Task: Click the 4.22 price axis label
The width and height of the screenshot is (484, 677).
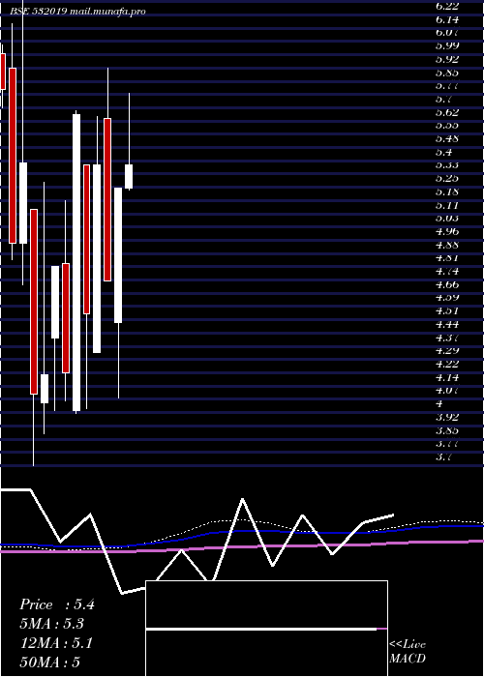Action: 447,364
